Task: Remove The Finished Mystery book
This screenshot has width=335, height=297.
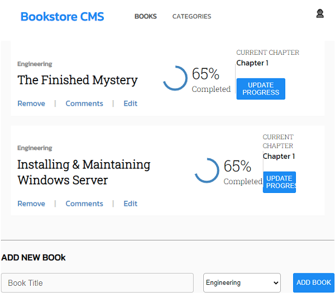Action: click(x=31, y=103)
